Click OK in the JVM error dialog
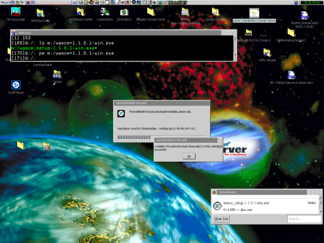 (x=189, y=156)
